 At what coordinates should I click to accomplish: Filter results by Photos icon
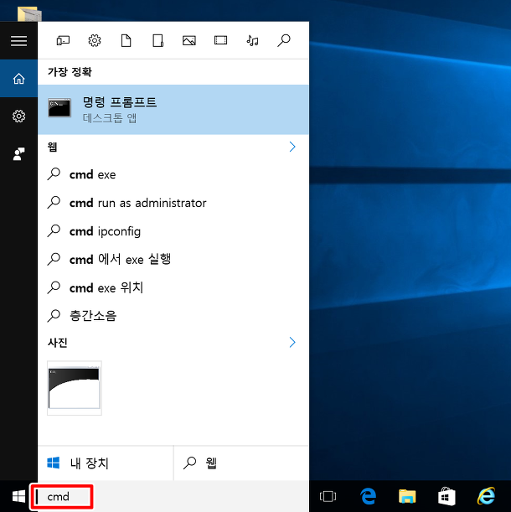pyautogui.click(x=189, y=40)
